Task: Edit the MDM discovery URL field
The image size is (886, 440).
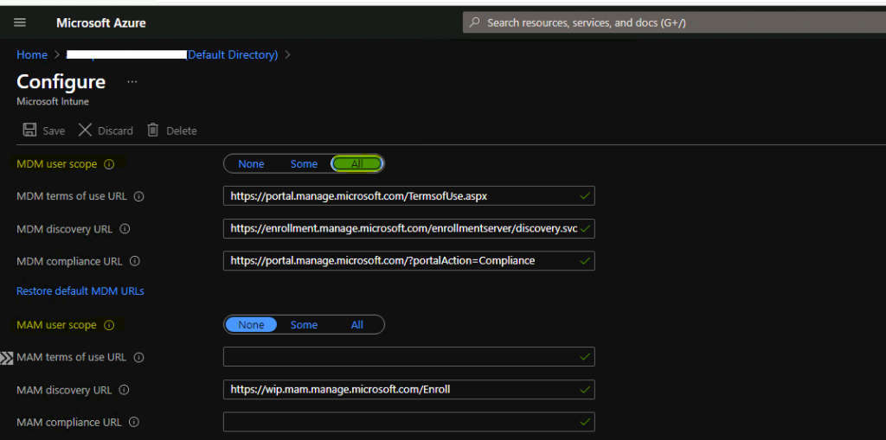Action: (x=408, y=229)
